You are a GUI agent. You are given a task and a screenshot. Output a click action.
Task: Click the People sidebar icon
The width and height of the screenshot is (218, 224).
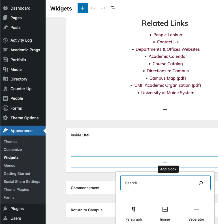5,98
